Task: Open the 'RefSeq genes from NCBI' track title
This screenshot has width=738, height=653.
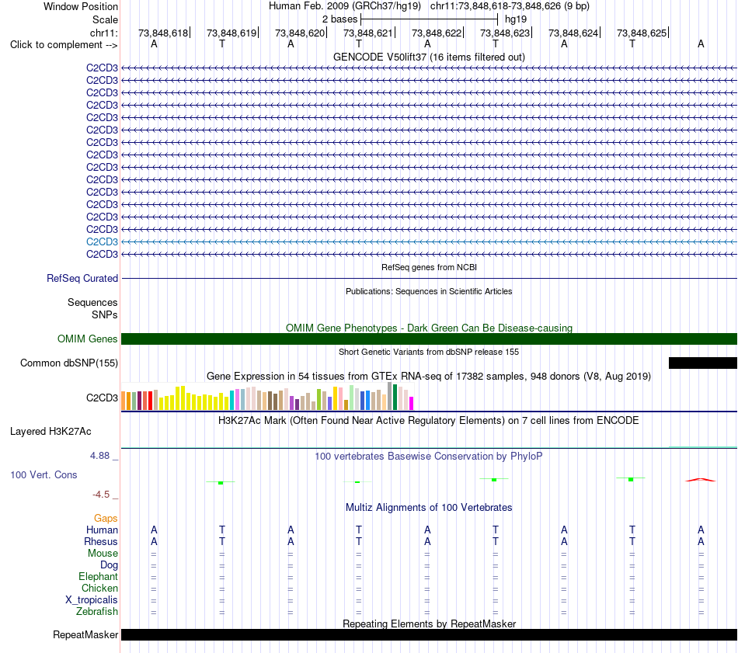Action: tap(429, 267)
